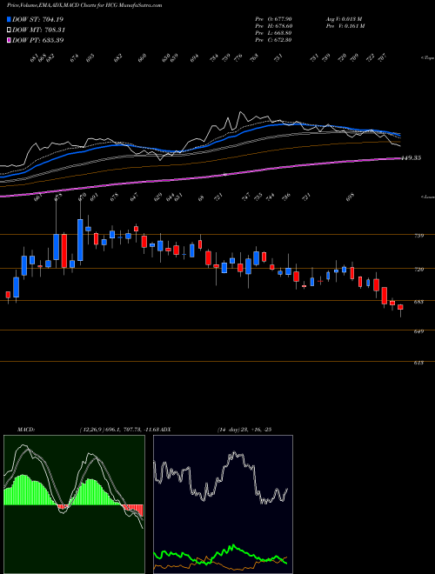Select the DOW PT: 635.39 legend label
The image size is (435, 574).
(37, 40)
